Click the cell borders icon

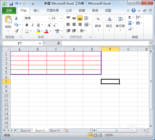27,31
